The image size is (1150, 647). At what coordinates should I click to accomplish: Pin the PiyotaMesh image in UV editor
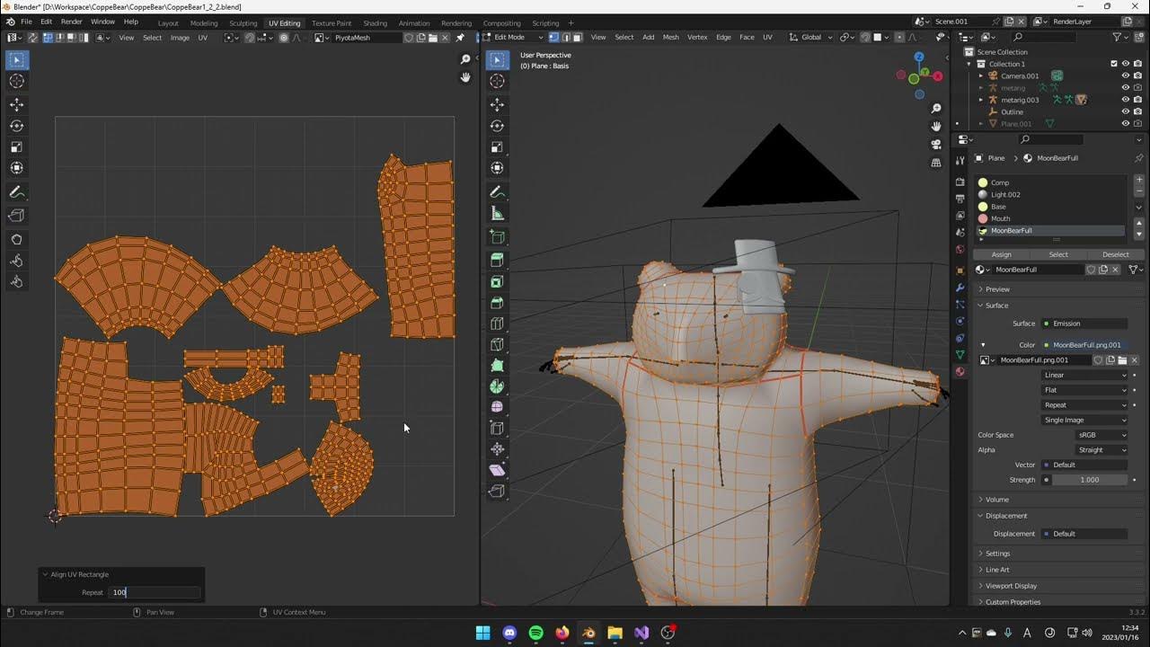tap(460, 38)
